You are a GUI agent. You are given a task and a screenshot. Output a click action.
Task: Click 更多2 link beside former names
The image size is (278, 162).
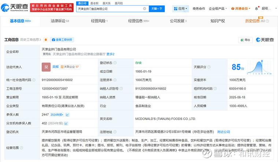click(111, 54)
